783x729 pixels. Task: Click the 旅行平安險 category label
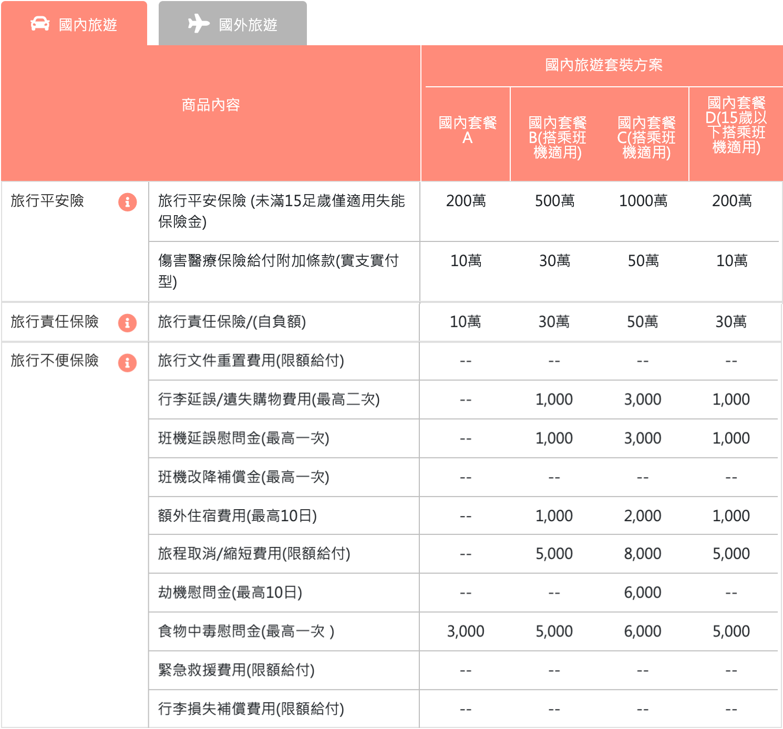click(x=47, y=201)
